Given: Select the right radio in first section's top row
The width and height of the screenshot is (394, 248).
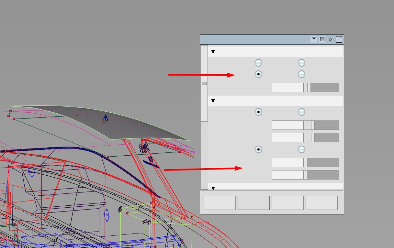Looking at the screenshot, I should pos(301,63).
